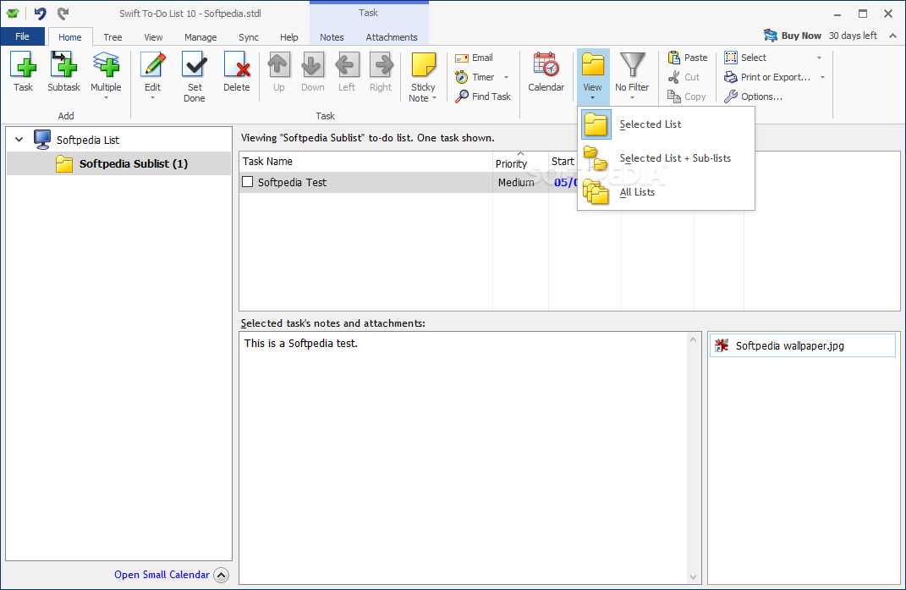This screenshot has width=906, height=590.
Task: Move the task Up
Action: tap(278, 72)
